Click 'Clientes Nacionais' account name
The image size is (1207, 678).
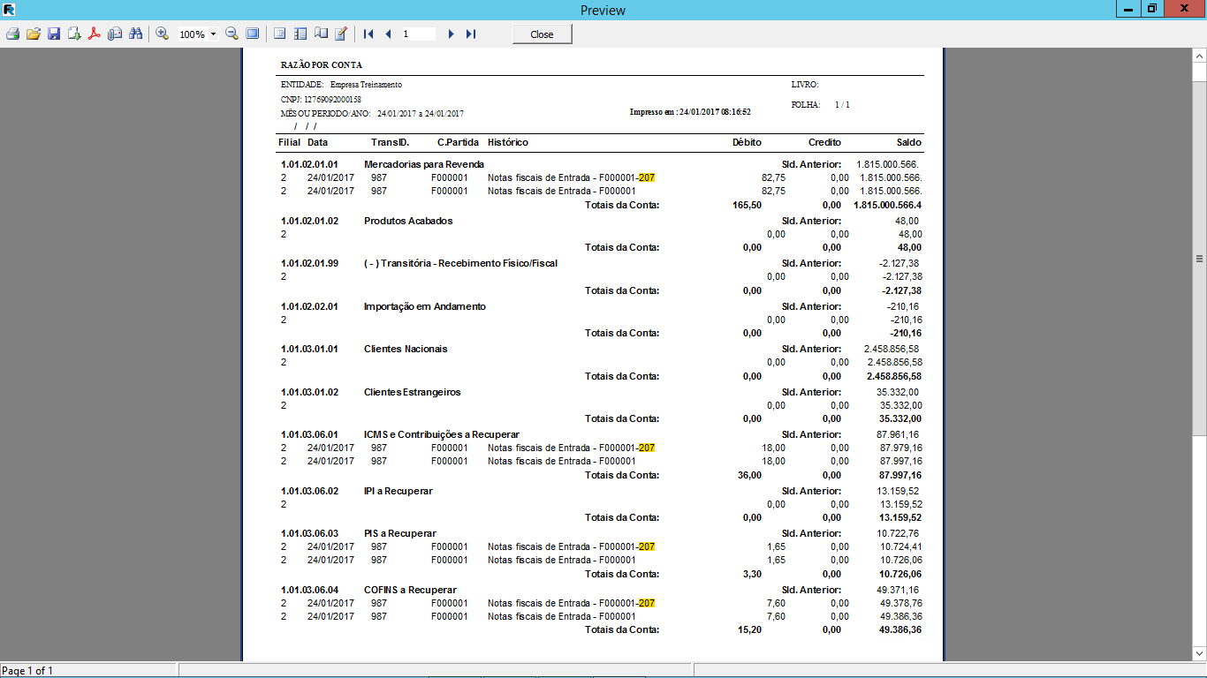pyautogui.click(x=406, y=349)
